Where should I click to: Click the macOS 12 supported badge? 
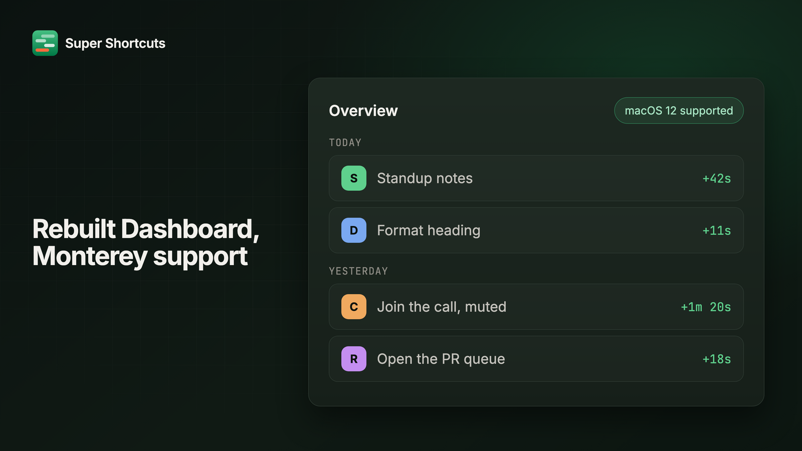click(679, 111)
